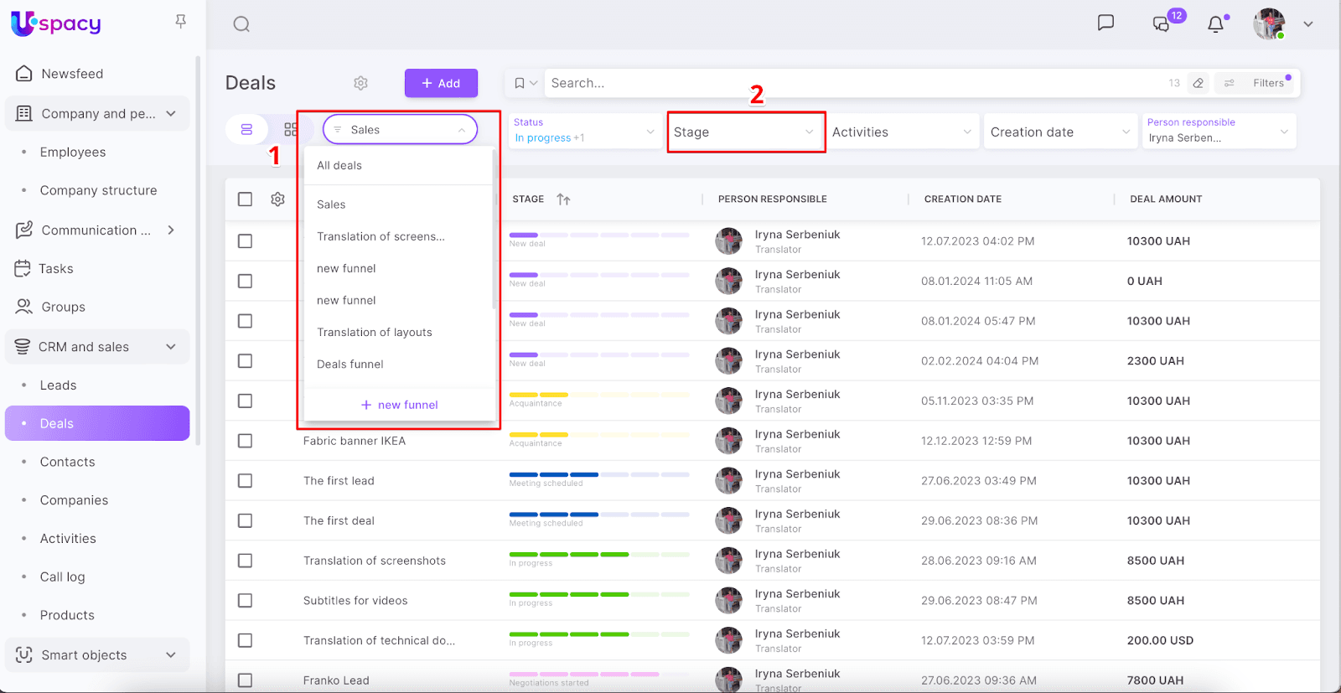Image resolution: width=1341 pixels, height=693 pixels.
Task: Toggle the select-all checkbox in table header
Action: coord(245,199)
